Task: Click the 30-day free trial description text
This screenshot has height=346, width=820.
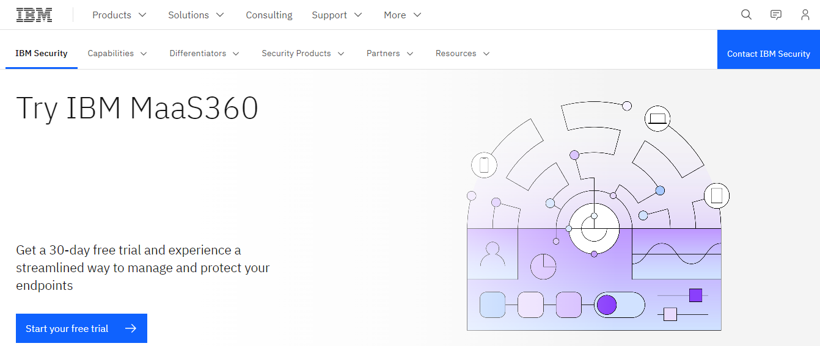Action: 143,267
